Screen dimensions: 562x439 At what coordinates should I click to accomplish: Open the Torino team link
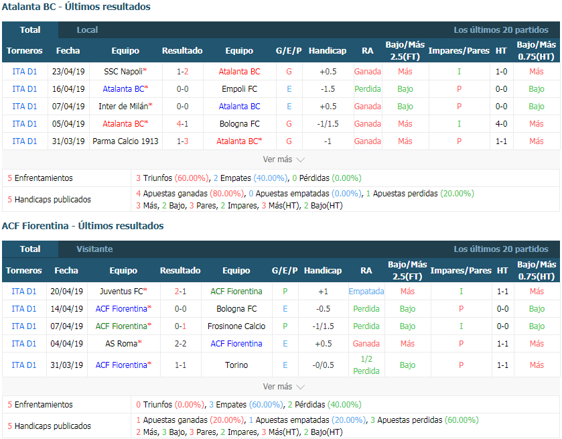(236, 365)
